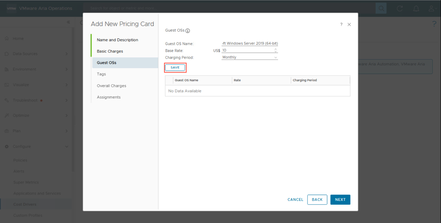Adjust Base Rate stepper arrows
The height and width of the screenshot is (223, 441).
click(275, 50)
